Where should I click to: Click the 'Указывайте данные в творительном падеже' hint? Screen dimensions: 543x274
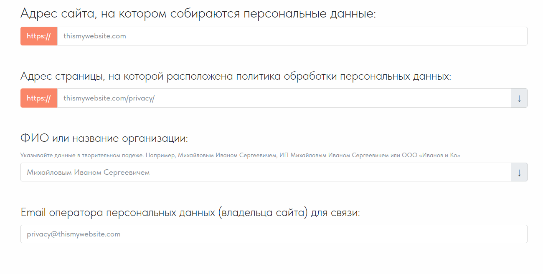(x=82, y=155)
